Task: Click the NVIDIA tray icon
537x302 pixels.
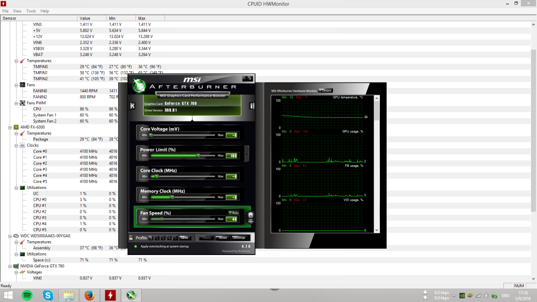Action: point(461,296)
